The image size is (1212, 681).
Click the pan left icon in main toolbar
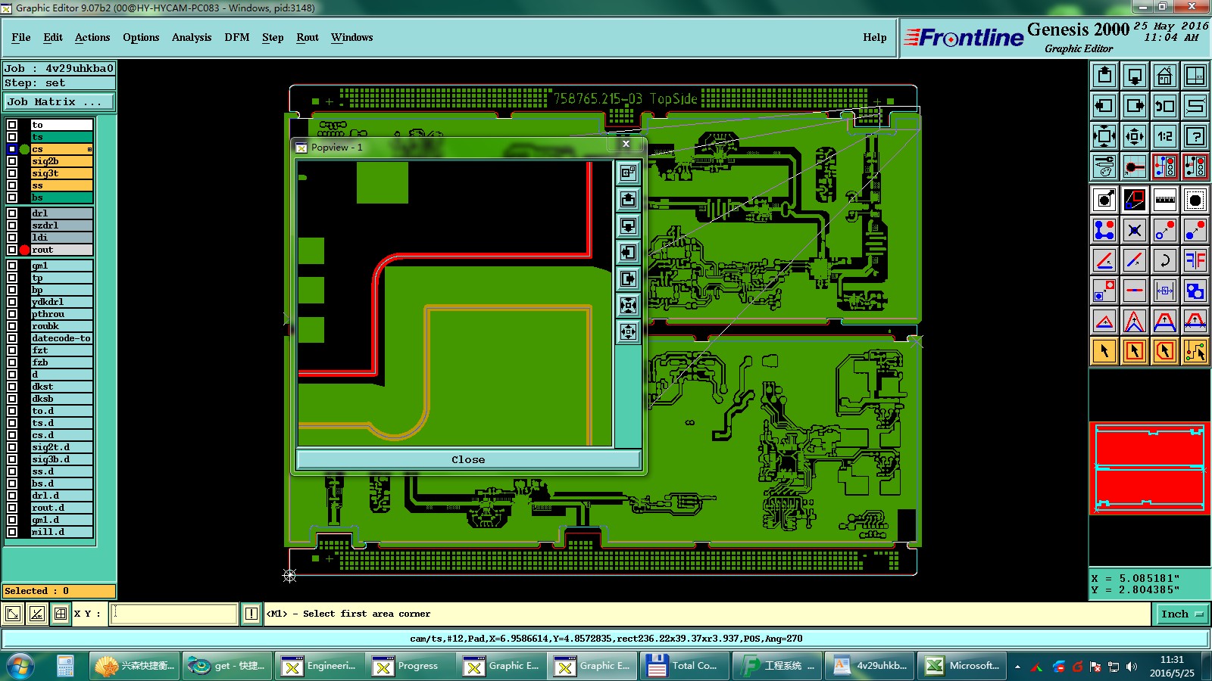coord(1104,106)
